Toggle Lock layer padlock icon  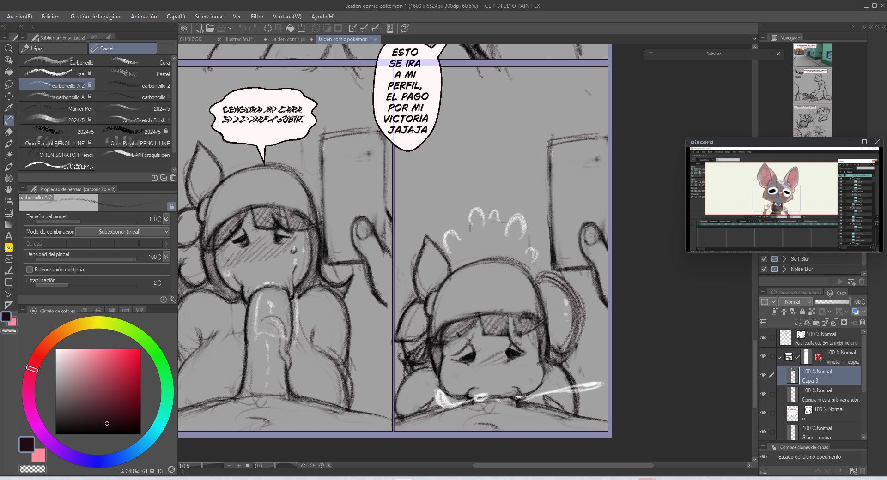click(x=802, y=312)
